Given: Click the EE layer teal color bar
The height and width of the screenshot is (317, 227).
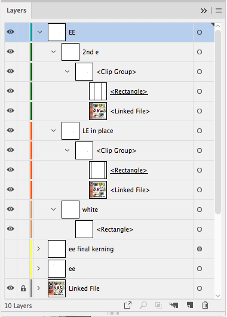Looking at the screenshot, I should click(x=31, y=32).
